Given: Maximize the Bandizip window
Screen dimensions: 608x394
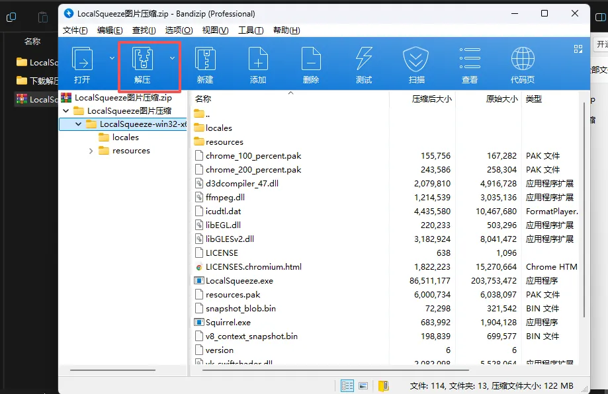Looking at the screenshot, I should 544,14.
